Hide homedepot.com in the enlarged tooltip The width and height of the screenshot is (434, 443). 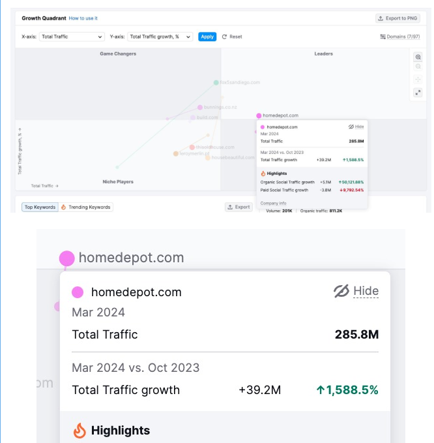[x=356, y=291]
